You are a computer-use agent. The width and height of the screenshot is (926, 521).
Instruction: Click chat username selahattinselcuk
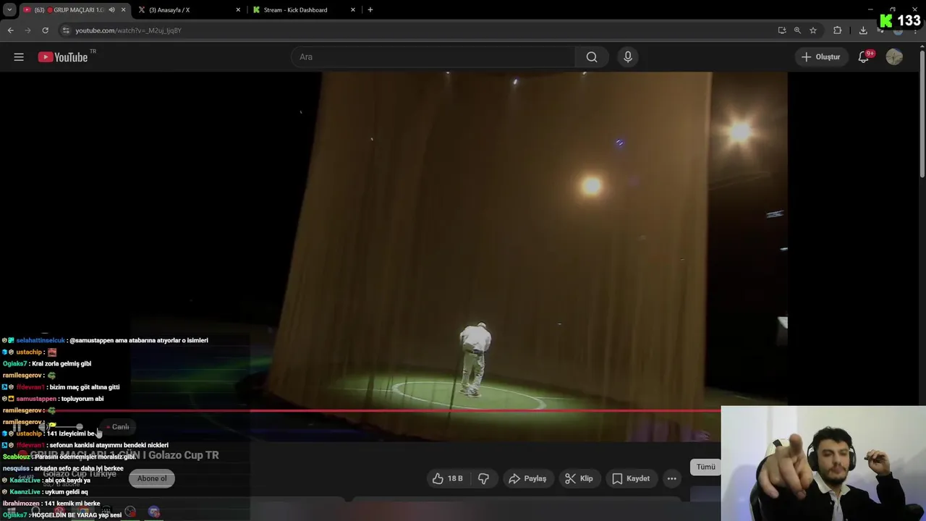(x=41, y=340)
